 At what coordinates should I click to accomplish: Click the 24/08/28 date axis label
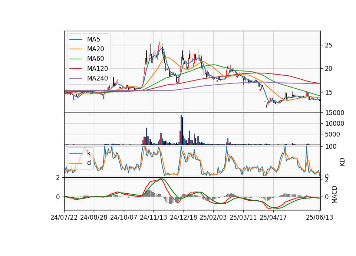click(x=94, y=217)
